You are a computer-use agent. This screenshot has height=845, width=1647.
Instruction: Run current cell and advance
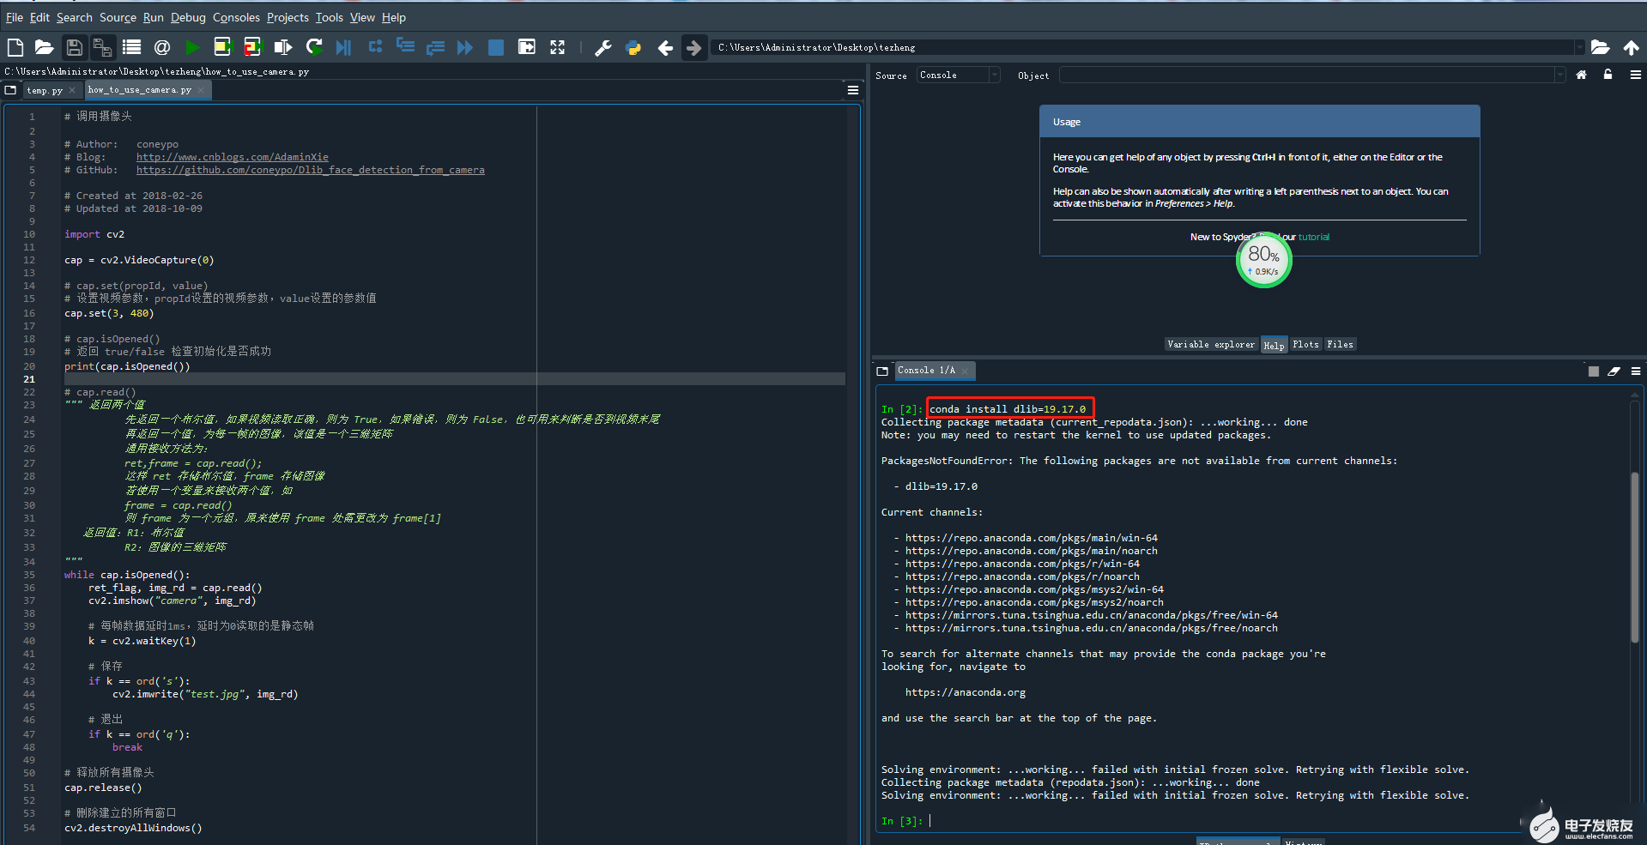point(252,47)
